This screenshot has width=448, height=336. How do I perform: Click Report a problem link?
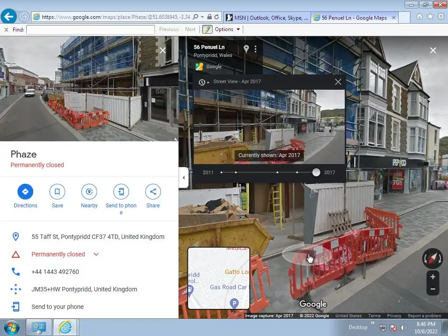[x=424, y=316]
